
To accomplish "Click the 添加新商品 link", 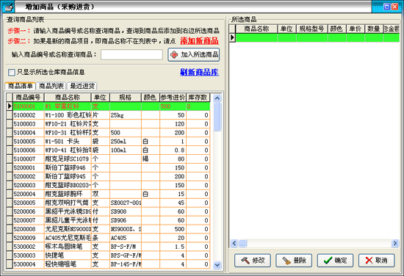I will 199,41.
